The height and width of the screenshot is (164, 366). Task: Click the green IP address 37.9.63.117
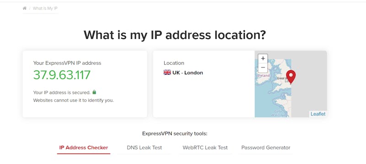coord(62,75)
